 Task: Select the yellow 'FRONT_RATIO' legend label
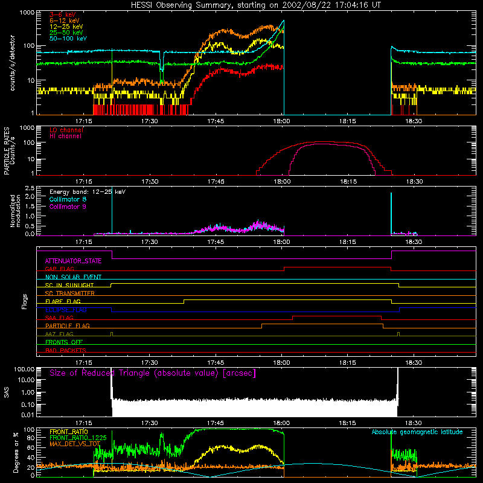point(68,432)
